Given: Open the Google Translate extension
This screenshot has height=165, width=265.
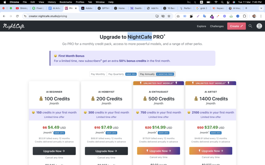Looking at the screenshot, I should 204,16.
